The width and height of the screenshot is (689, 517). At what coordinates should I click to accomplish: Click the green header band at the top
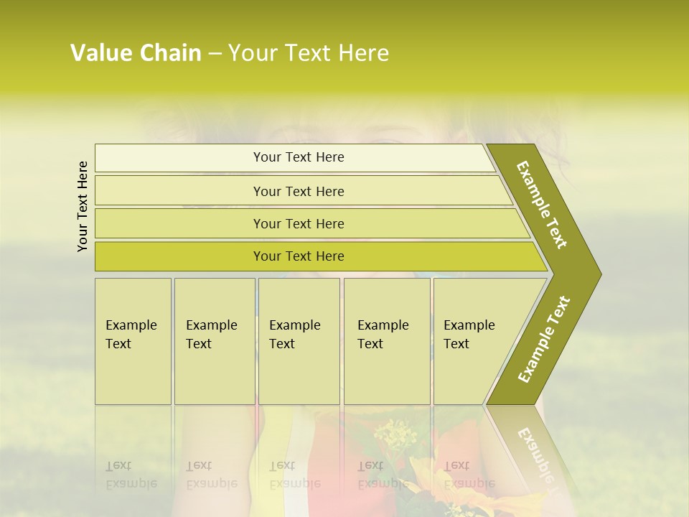(x=344, y=46)
